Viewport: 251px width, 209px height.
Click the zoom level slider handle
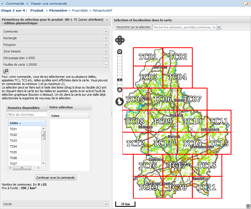coord(120,80)
